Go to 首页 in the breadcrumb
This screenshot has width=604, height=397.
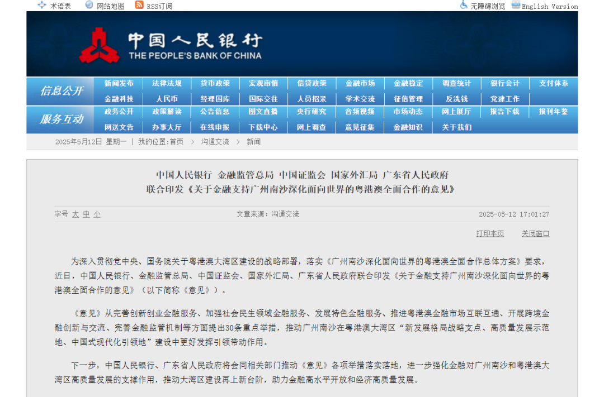coord(177,142)
